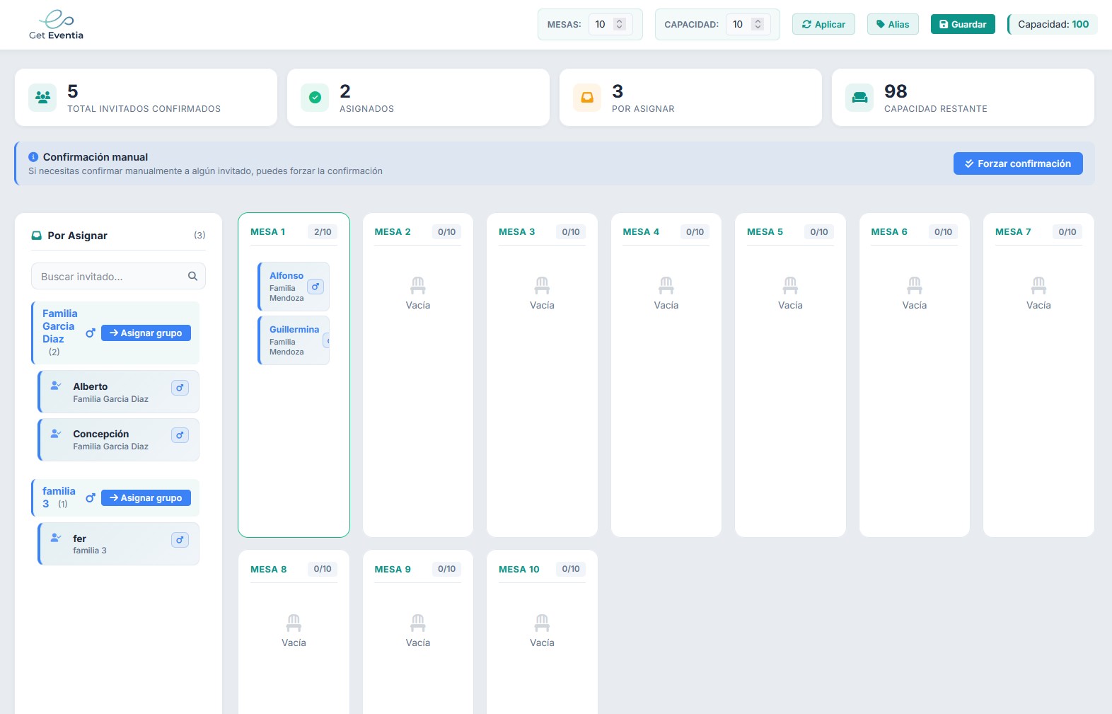Click the empty chair icon in Mesa 4
Viewport: 1112px width, 714px height.
[x=666, y=285]
